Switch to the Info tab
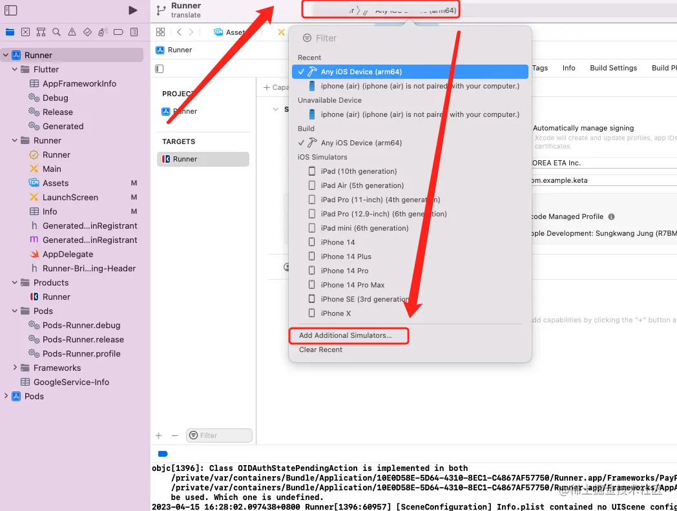 [x=568, y=68]
